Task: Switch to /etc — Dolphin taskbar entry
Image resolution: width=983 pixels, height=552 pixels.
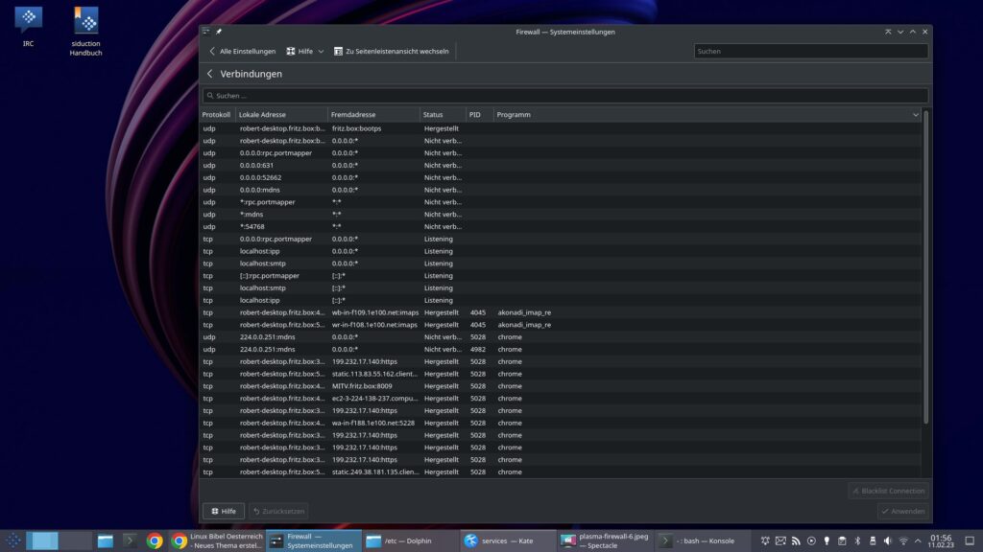Action: (411, 540)
